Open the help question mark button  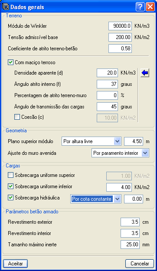140,7
